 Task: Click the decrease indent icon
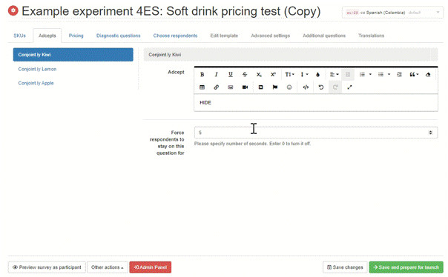[348, 75]
